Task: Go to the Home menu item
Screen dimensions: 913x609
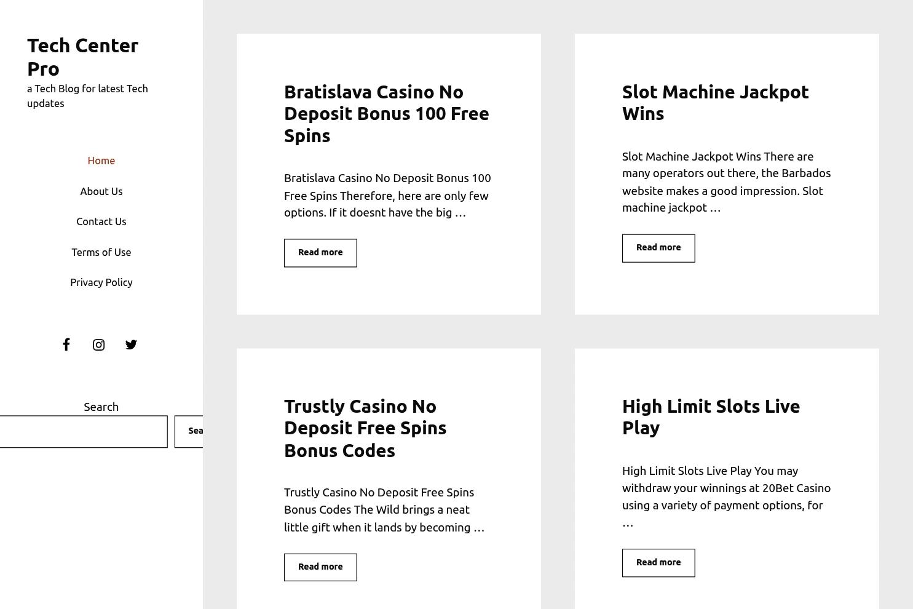Action: [101, 161]
